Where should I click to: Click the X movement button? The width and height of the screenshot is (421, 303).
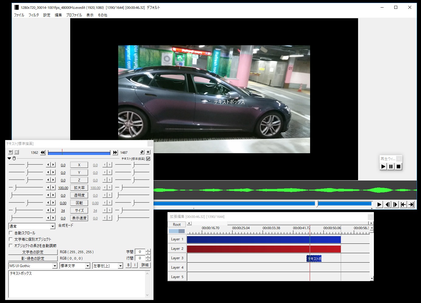(79, 165)
